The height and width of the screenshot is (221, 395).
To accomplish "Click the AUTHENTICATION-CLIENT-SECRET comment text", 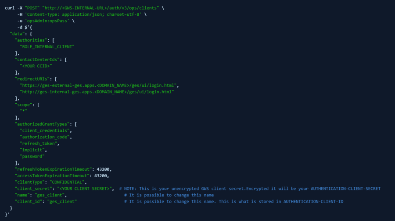I will 345,189.
